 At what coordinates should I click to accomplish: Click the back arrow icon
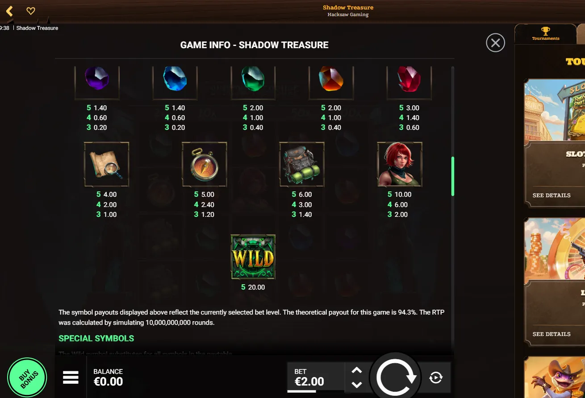pos(9,11)
